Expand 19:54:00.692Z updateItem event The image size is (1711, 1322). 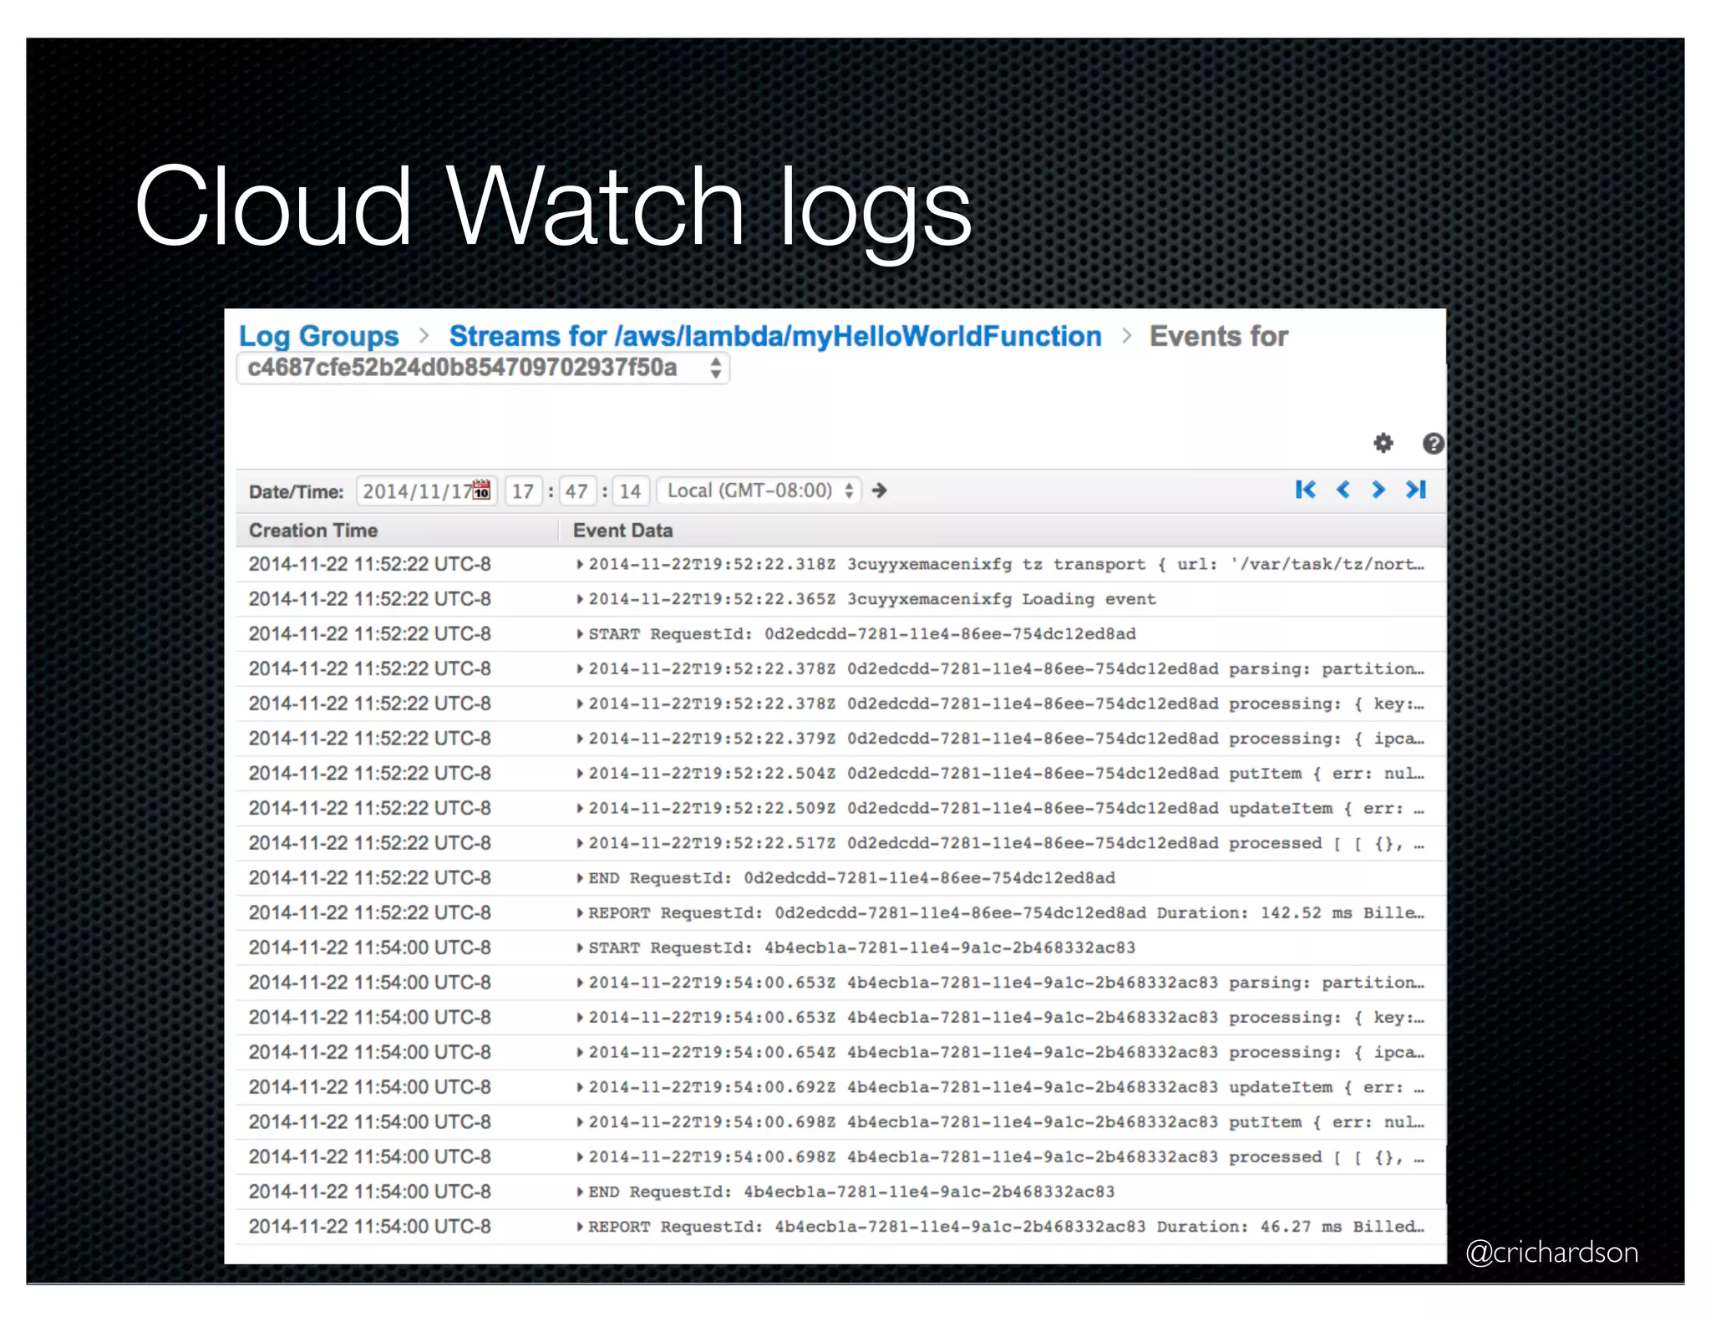click(x=580, y=1087)
